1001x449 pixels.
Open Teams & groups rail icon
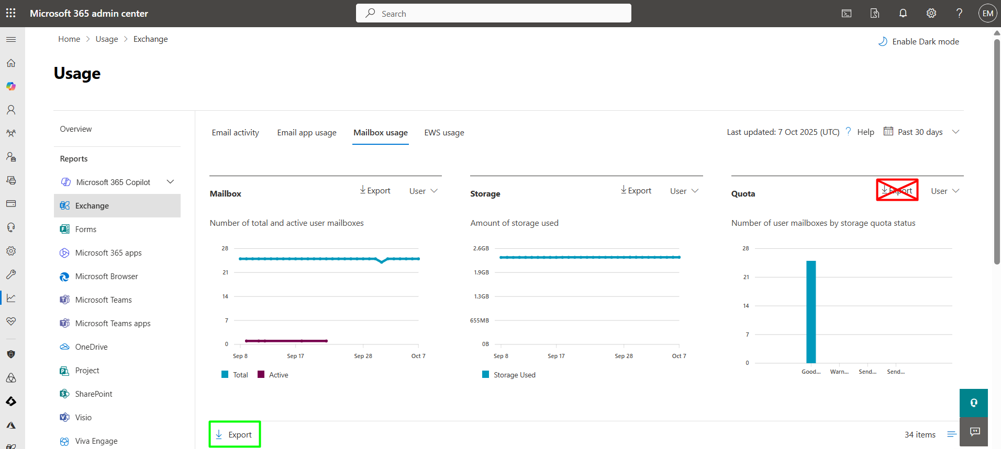(11, 133)
